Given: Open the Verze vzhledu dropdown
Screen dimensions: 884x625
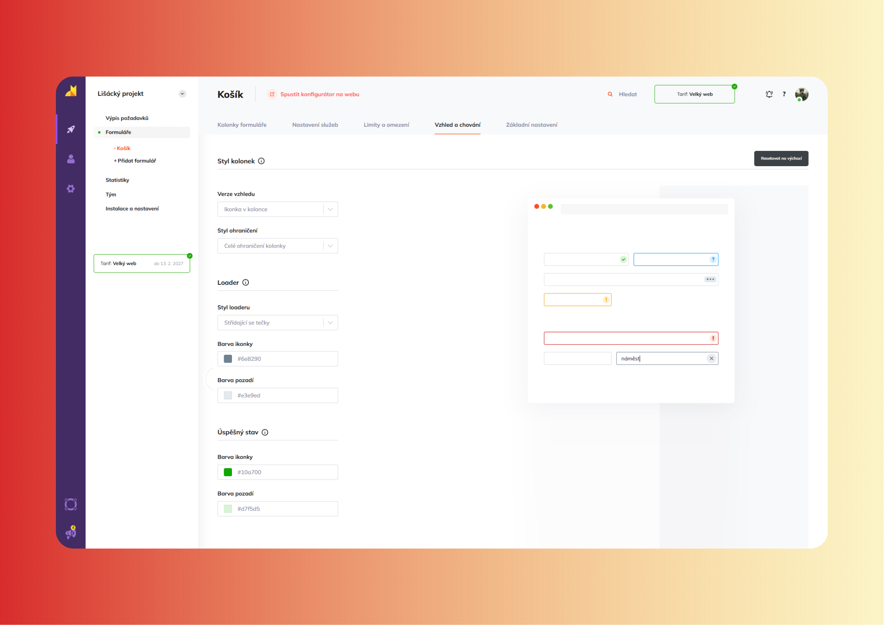Looking at the screenshot, I should (277, 209).
